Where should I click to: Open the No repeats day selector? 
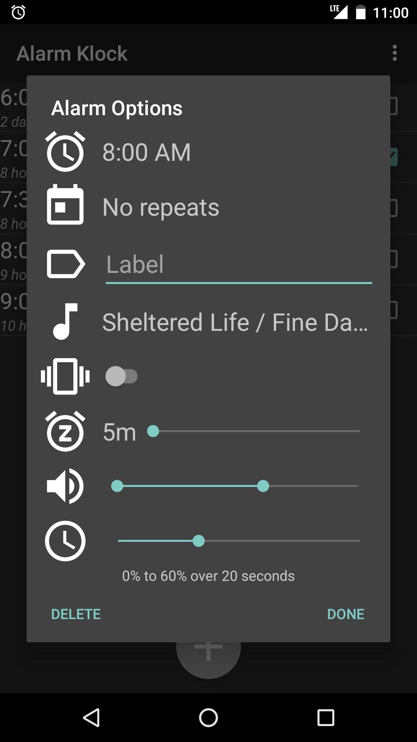[x=161, y=207]
